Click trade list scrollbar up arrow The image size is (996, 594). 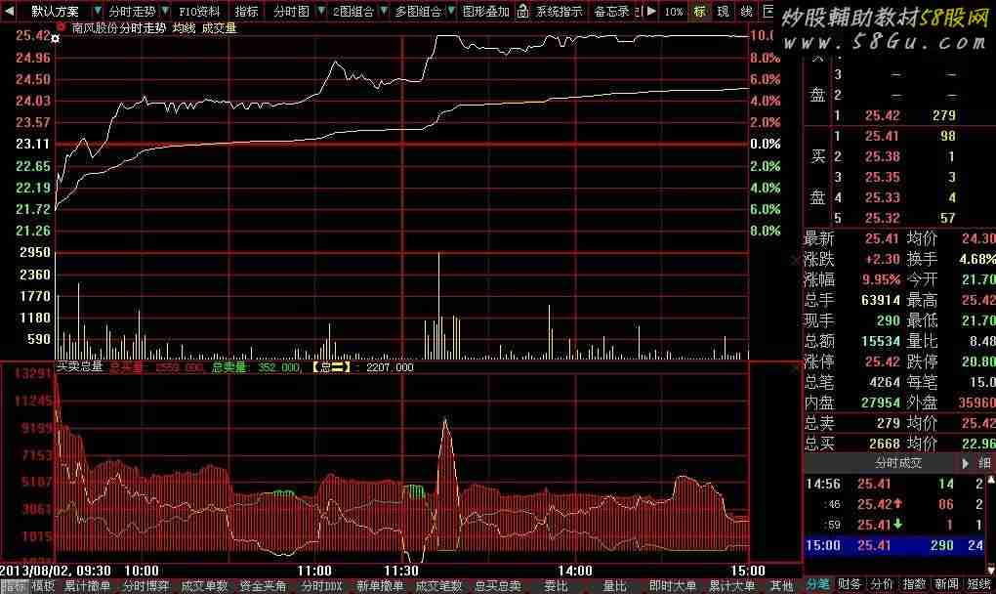pos(990,479)
